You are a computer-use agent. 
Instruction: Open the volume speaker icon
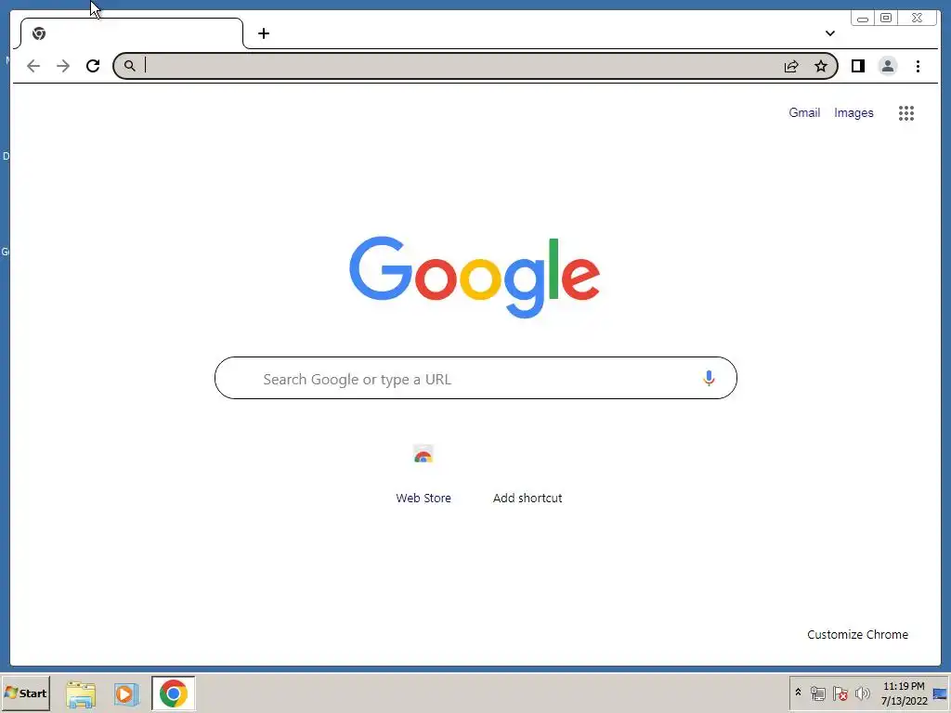(862, 693)
